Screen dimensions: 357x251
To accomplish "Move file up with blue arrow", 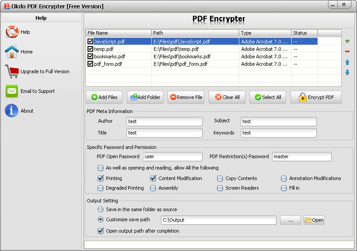I will coord(347,62).
